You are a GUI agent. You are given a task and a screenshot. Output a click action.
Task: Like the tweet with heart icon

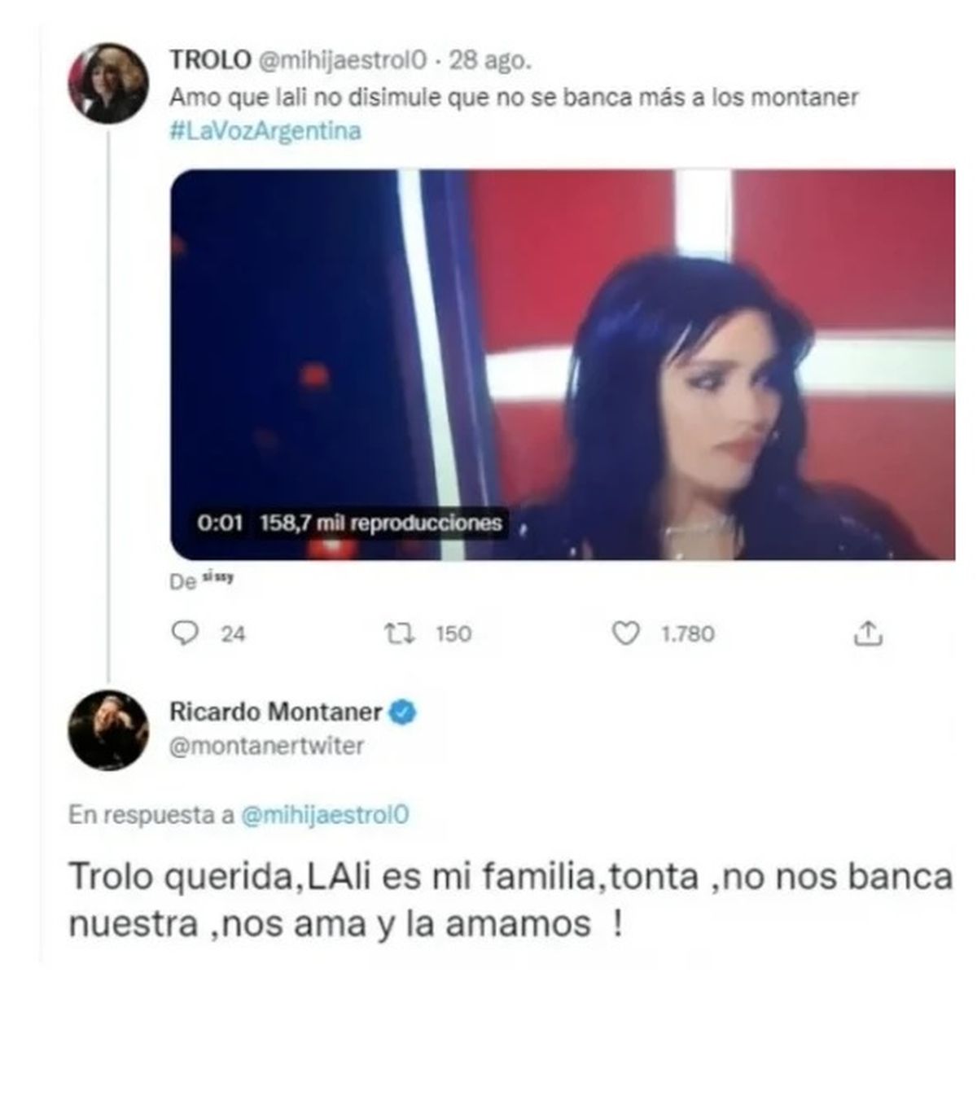tap(625, 633)
